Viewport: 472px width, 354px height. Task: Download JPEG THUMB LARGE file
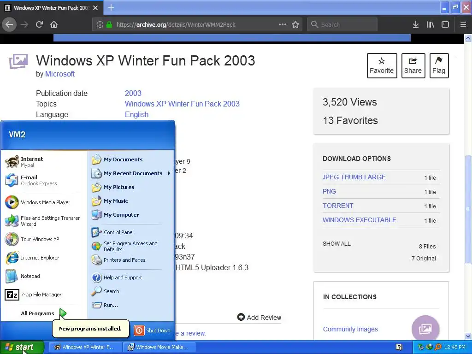click(x=354, y=177)
